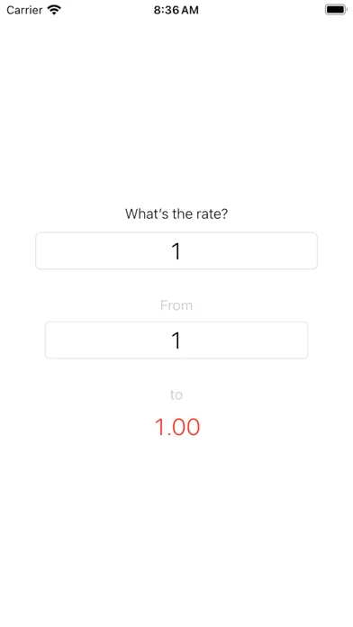Image resolution: width=353 pixels, height=627 pixels.
Task: Tap the AM portion of the clock
Action: 189,10
